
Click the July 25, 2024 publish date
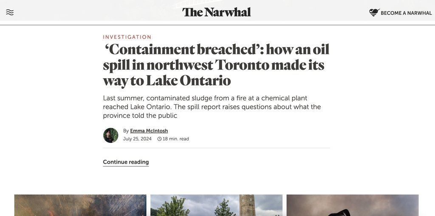coord(137,139)
